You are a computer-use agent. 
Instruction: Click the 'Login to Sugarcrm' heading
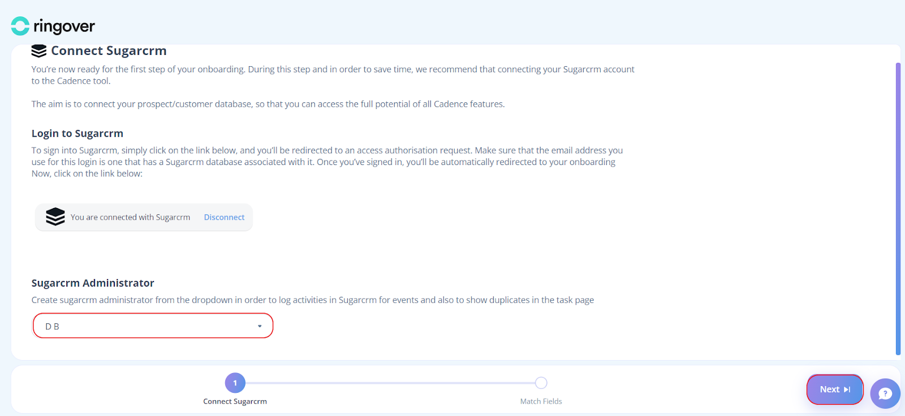[x=77, y=133]
